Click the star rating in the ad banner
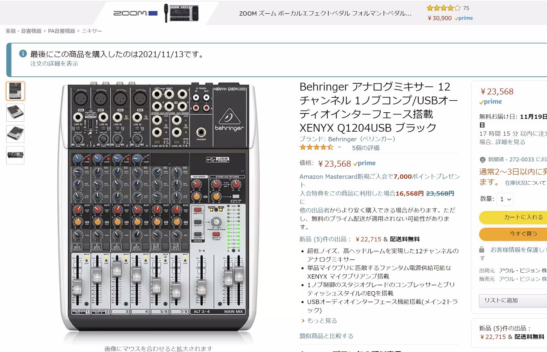 [444, 8]
